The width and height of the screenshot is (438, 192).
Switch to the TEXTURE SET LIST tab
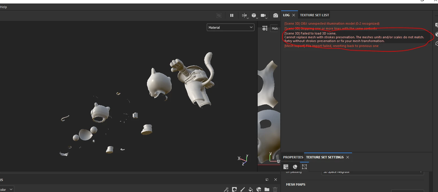[x=315, y=15]
